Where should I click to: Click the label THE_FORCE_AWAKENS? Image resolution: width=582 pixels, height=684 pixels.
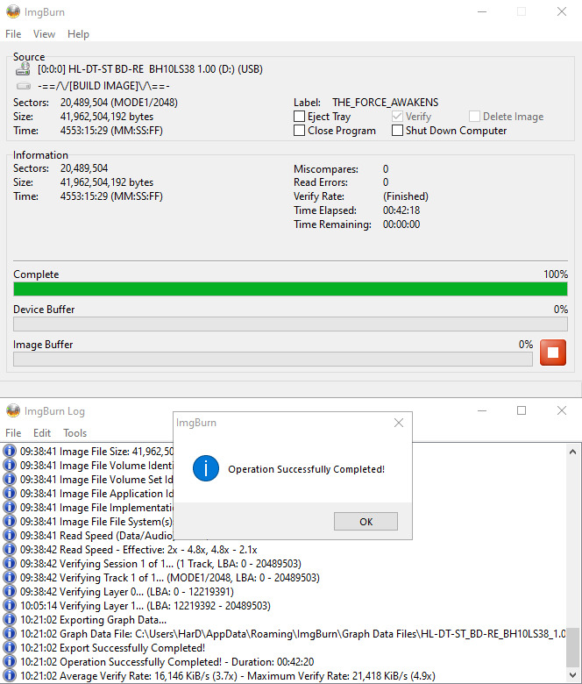point(386,103)
